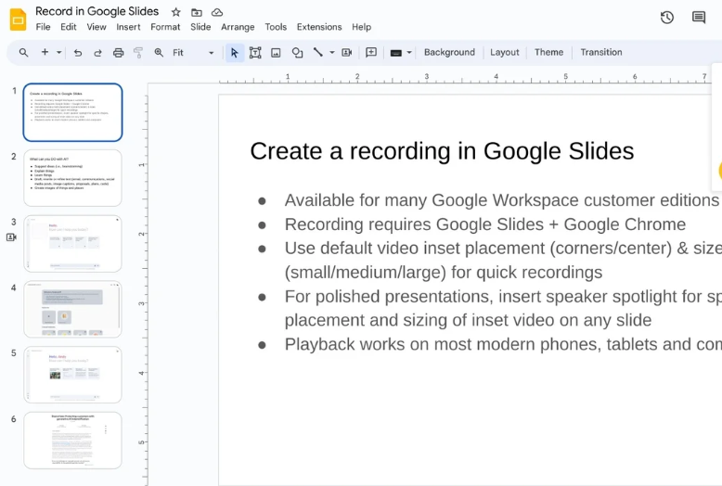Expand the line tool dropdown arrow
This screenshot has width=722, height=486.
332,53
